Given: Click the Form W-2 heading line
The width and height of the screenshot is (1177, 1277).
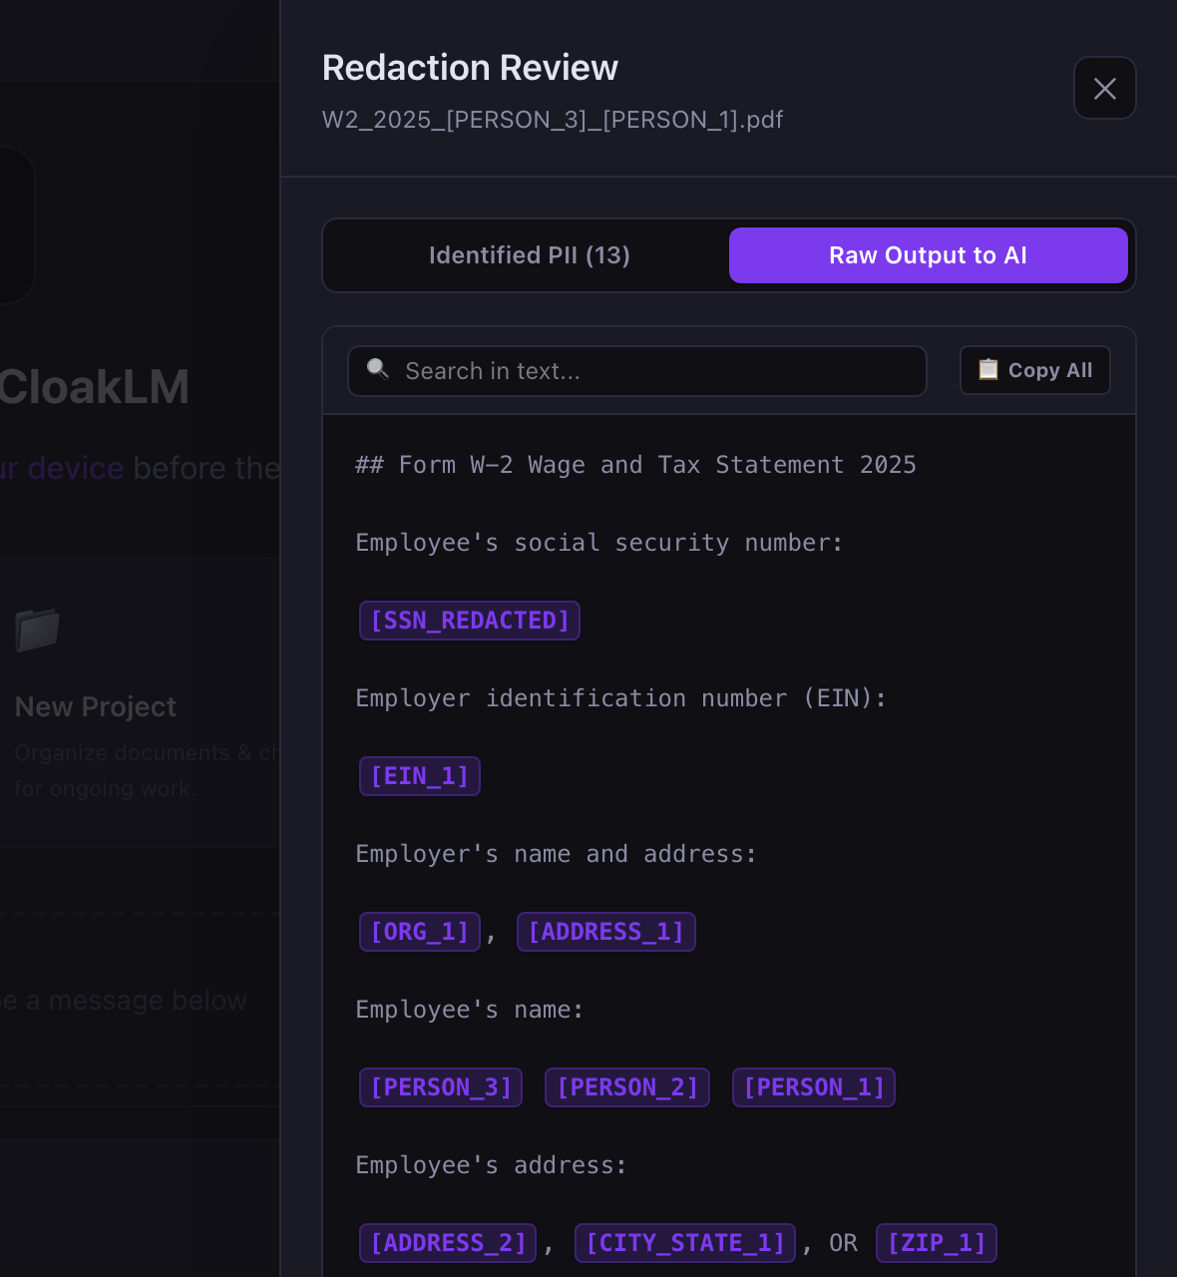Looking at the screenshot, I should 636,465.
